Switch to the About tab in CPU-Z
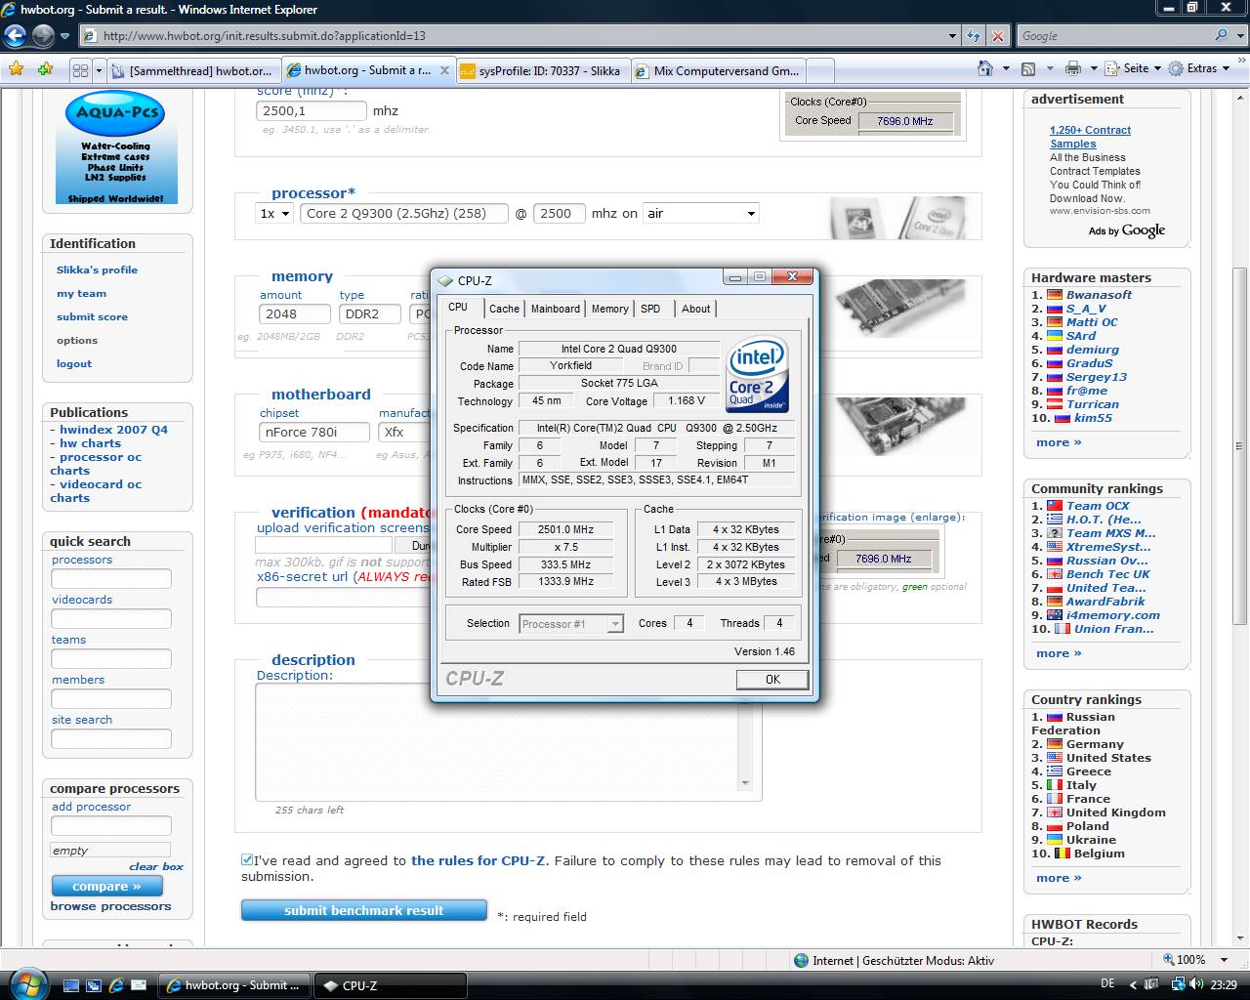 (695, 309)
